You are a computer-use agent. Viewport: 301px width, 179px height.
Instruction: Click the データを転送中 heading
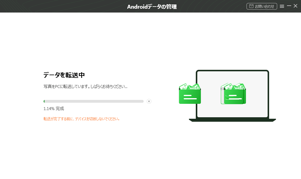click(x=64, y=75)
